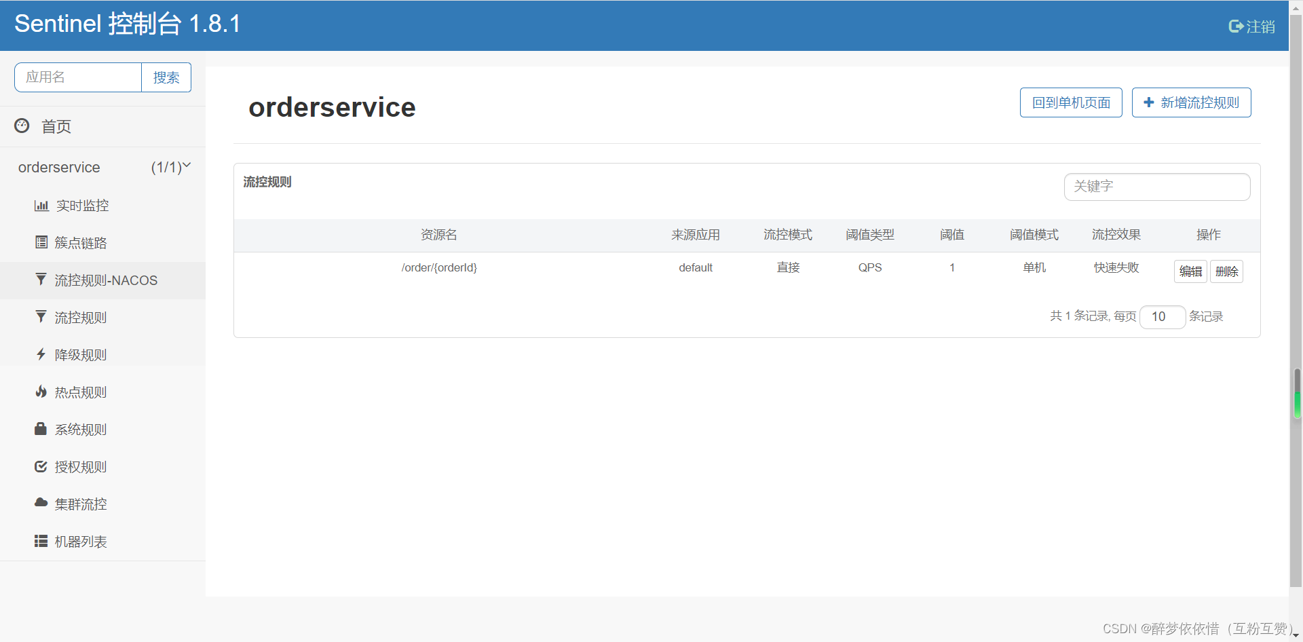
Task: Click the /order/{orderId} resource cell
Action: click(439, 267)
